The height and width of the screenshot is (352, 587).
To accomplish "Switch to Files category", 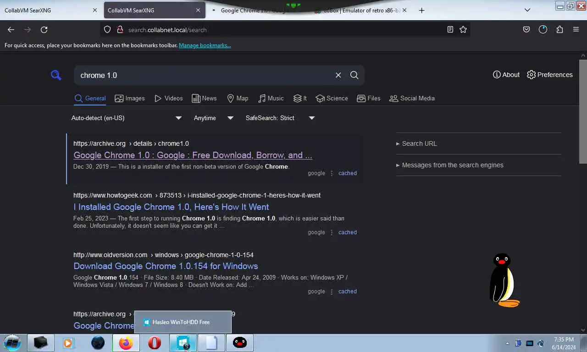I will (x=369, y=98).
